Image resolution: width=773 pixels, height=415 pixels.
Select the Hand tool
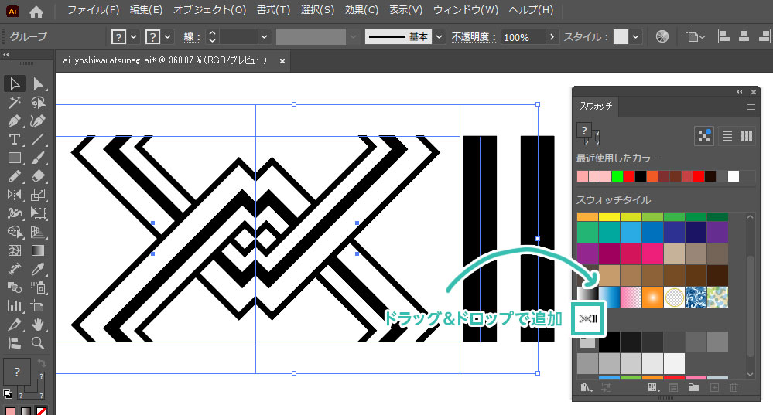[38, 325]
